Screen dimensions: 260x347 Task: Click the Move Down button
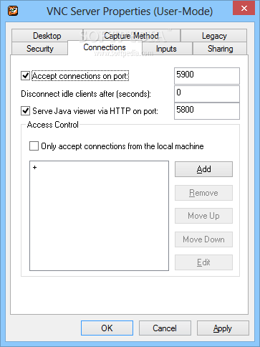pos(203,239)
